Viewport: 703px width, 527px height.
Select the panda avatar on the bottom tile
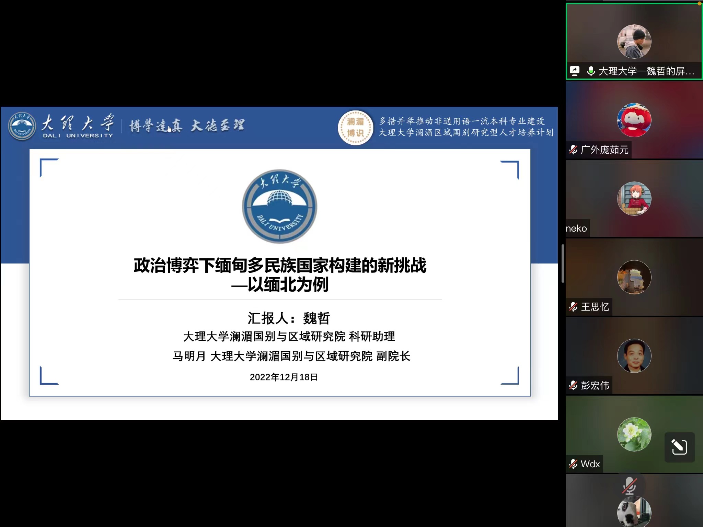[x=634, y=512]
